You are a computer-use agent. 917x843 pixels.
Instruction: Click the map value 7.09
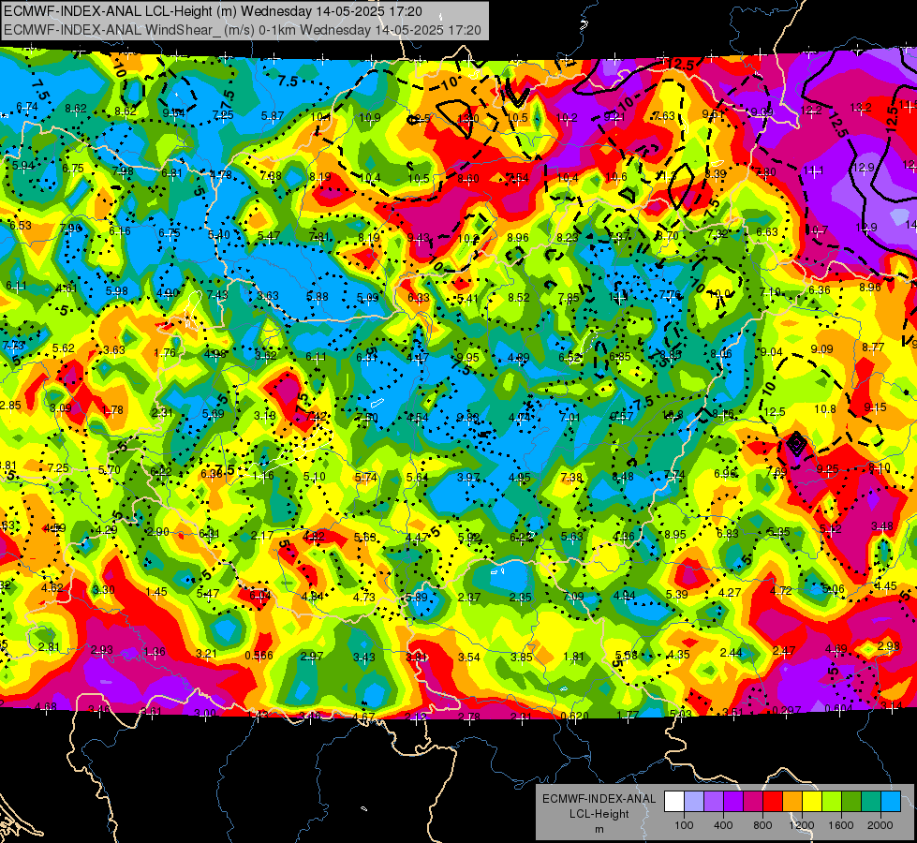tap(573, 596)
